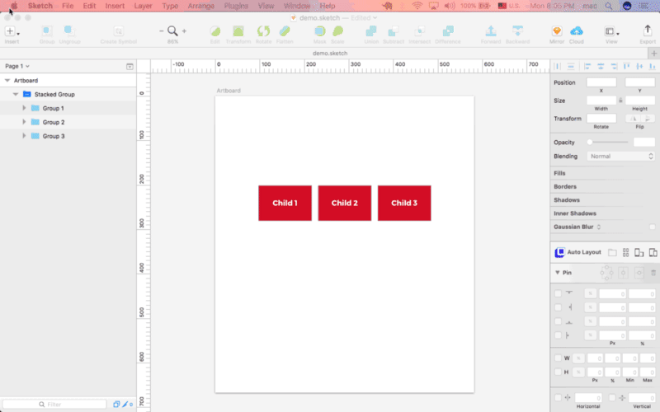
Task: Open the View toolbar dropdown
Action: [611, 31]
